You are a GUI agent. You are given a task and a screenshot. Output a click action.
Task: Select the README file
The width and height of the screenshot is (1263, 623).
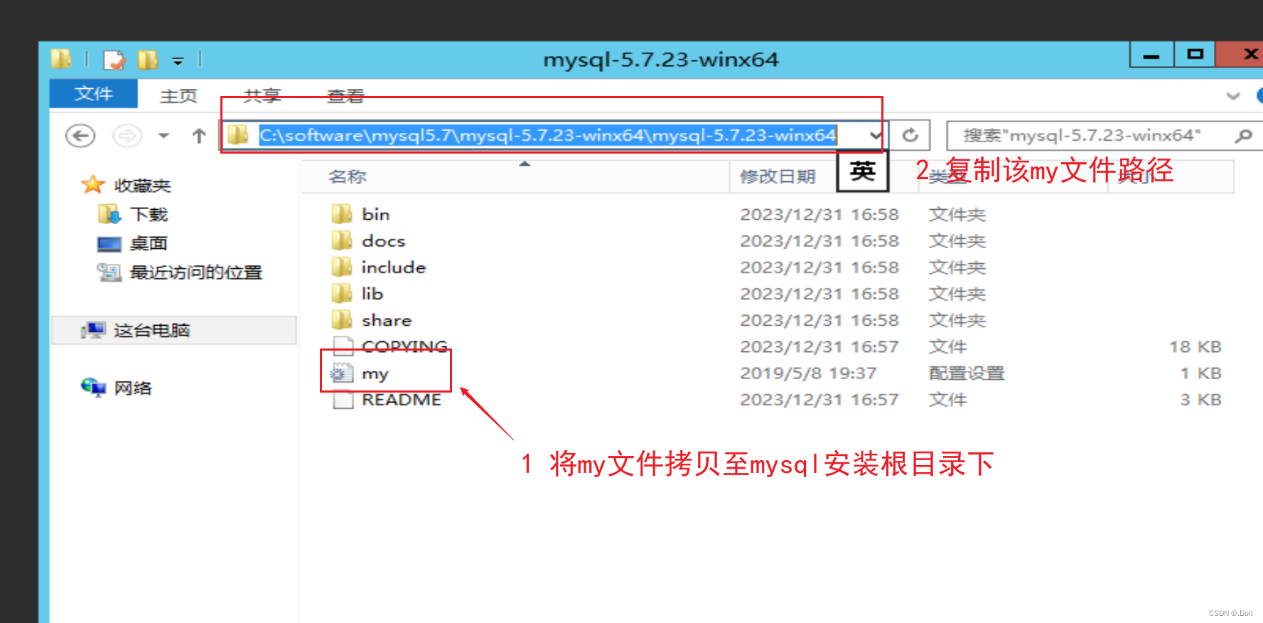pos(402,400)
